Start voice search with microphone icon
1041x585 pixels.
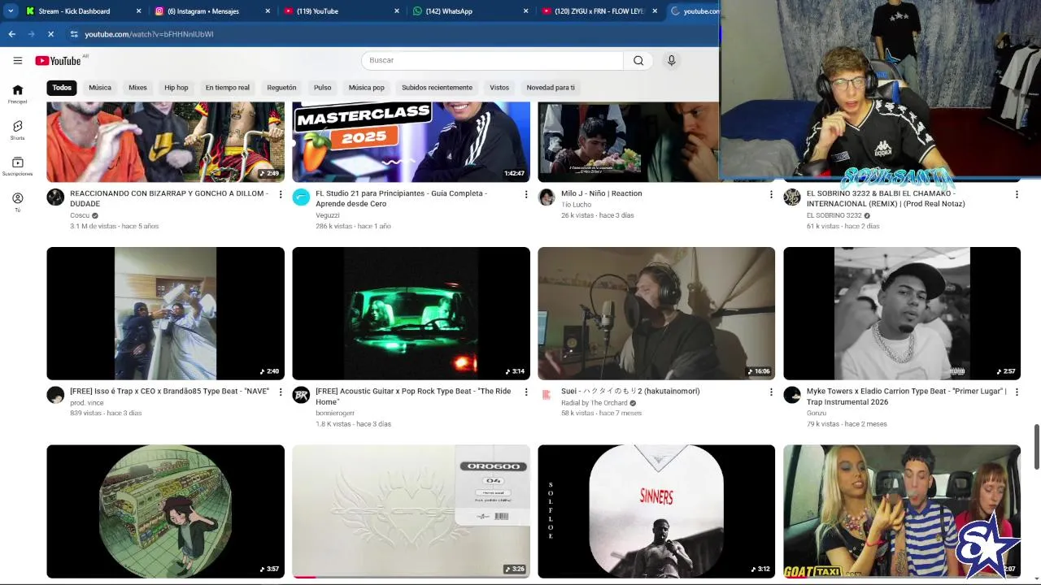671,60
